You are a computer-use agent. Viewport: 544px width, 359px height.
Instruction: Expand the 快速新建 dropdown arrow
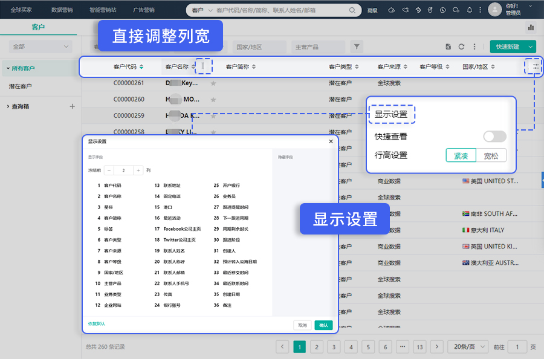pyautogui.click(x=531, y=47)
